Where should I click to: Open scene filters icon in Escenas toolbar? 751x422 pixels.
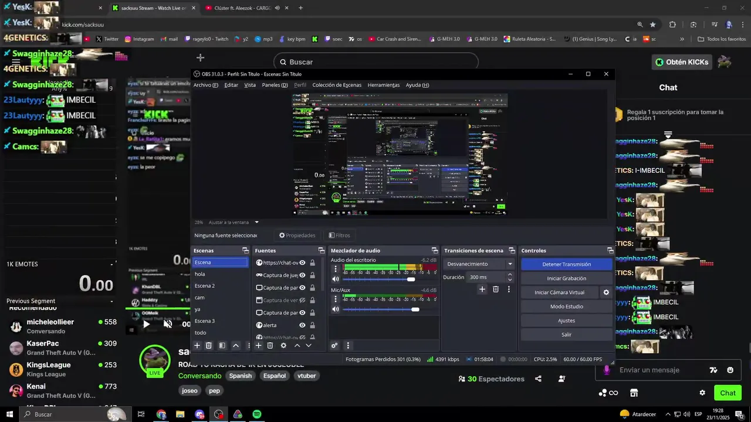(222, 346)
